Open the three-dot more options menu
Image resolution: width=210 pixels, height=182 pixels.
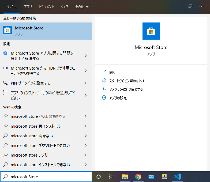(201, 7)
